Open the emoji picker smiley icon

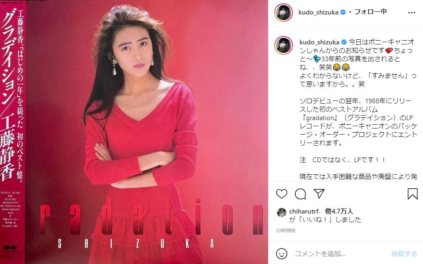(x=282, y=254)
